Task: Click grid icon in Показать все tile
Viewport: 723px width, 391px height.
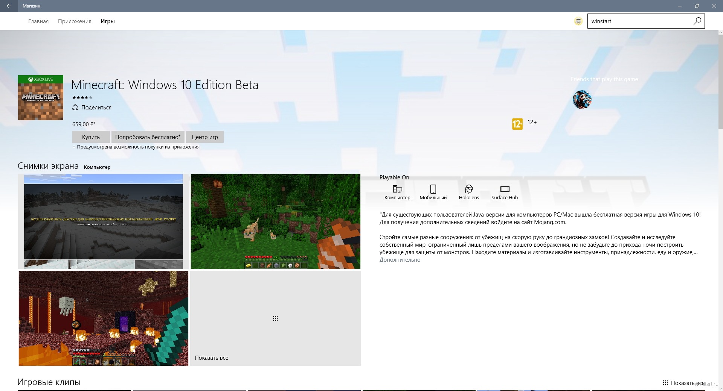Action: click(275, 318)
